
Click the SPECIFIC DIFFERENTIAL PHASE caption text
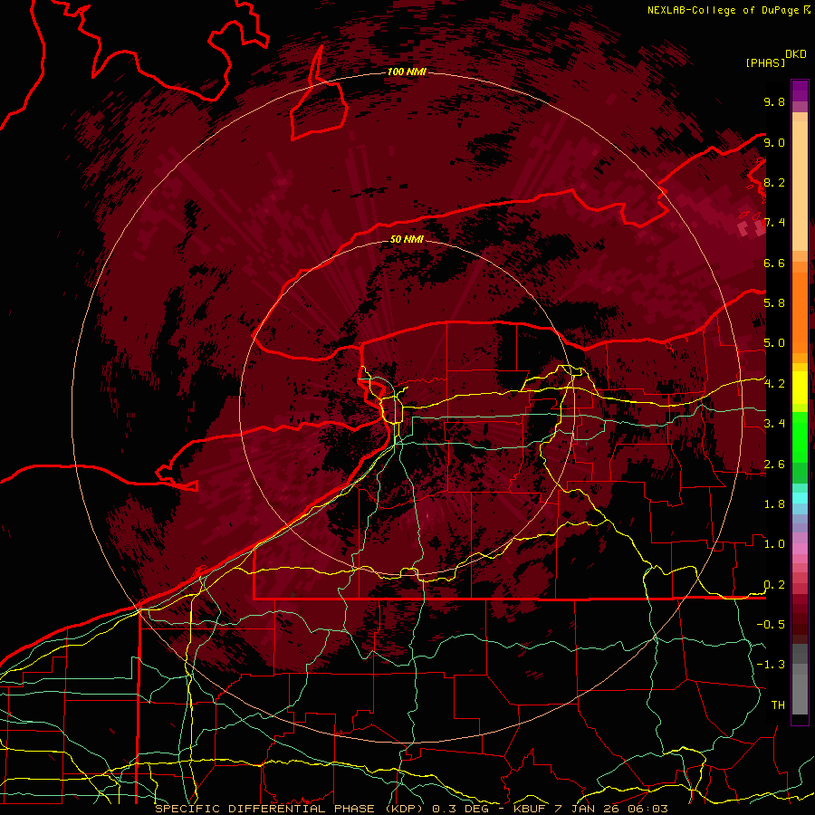click(264, 809)
